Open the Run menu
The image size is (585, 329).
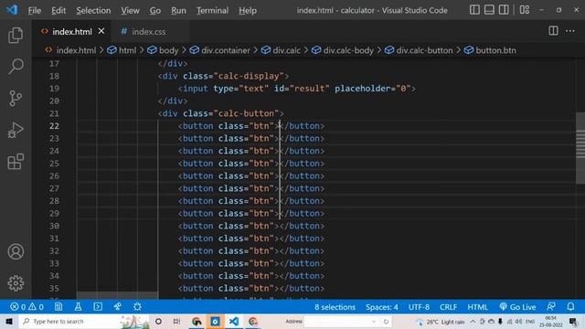(x=178, y=10)
